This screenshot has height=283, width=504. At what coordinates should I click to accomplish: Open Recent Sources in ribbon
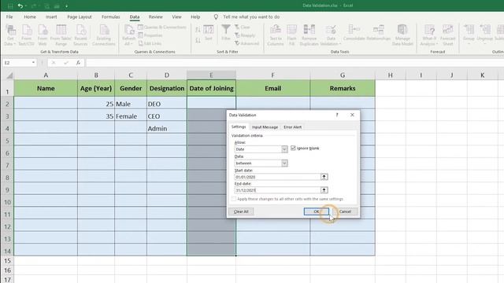(x=80, y=35)
